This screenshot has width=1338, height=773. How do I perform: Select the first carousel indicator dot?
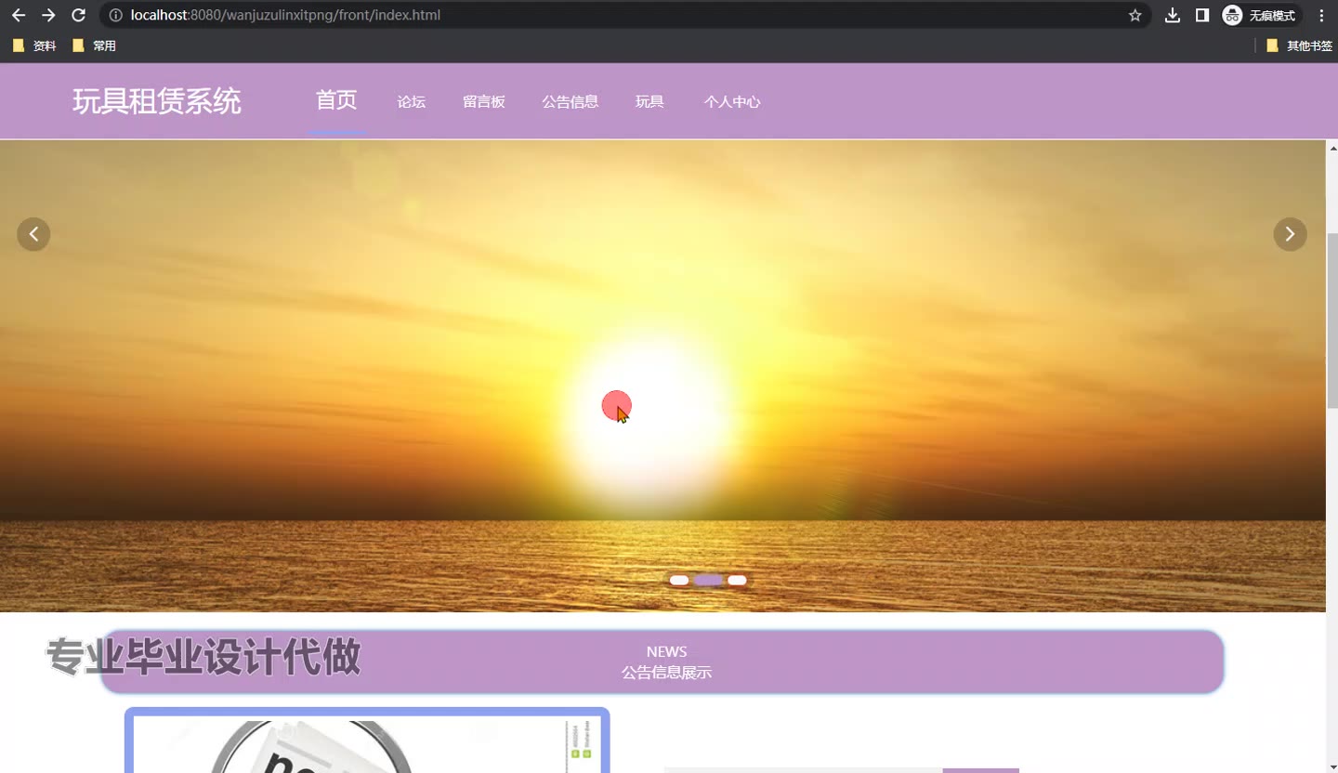coord(679,581)
